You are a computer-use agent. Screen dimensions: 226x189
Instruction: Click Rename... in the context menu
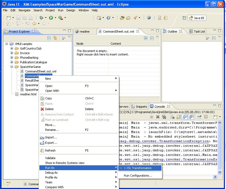79,130
